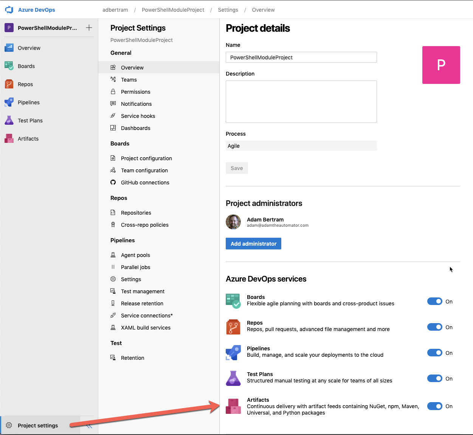Click PowerShellModuleProject breadcrumb link
The image size is (473, 435).
pyautogui.click(x=173, y=10)
